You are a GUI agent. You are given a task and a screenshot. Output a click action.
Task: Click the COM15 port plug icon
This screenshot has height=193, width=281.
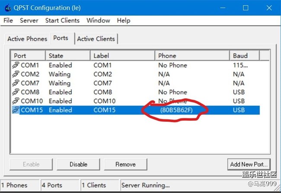[x=16, y=110]
